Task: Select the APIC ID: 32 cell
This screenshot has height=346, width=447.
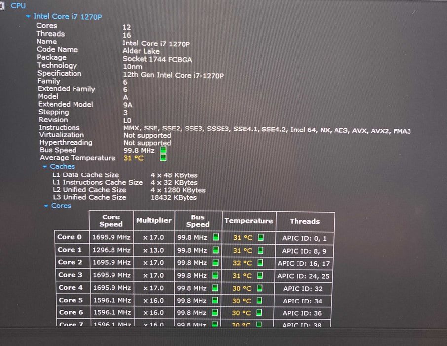Action: tap(303, 289)
